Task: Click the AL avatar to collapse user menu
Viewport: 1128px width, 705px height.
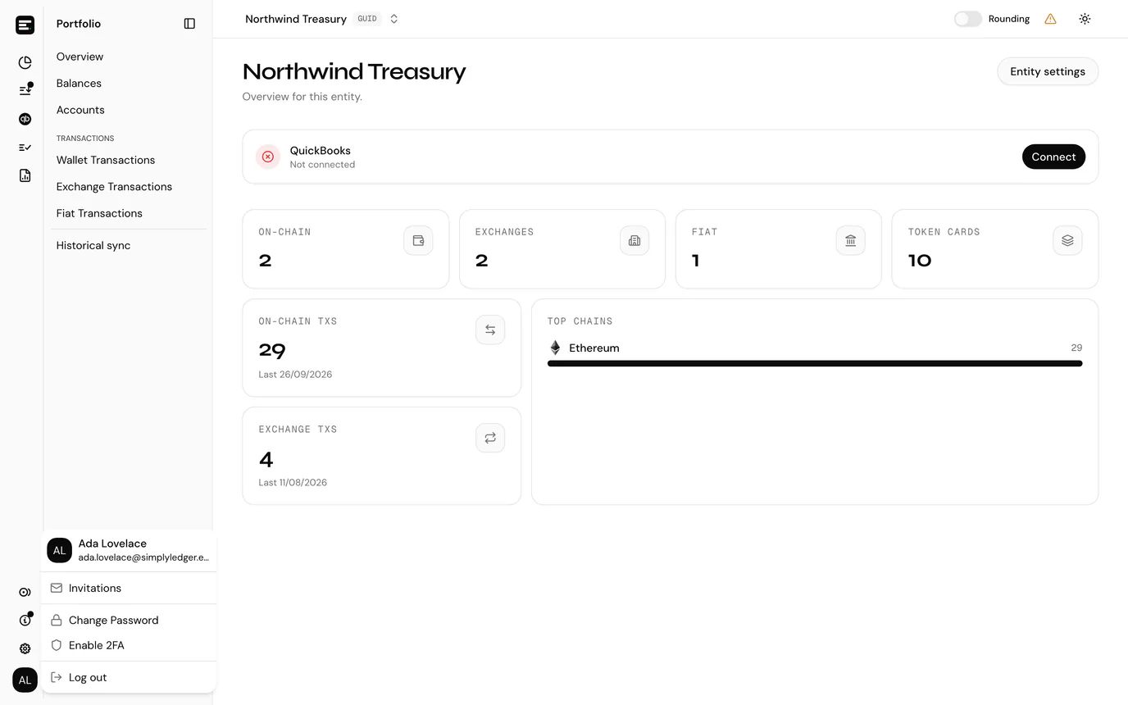Action: 25,680
